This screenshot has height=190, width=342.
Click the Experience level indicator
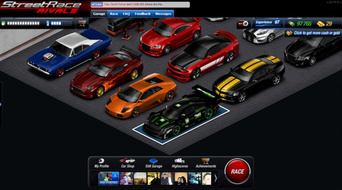point(268,23)
